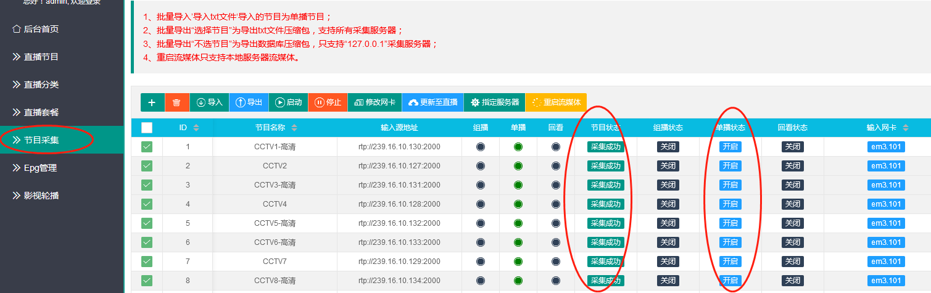This screenshot has width=931, height=293.
Task: Click the 导出 export button
Action: (249, 102)
